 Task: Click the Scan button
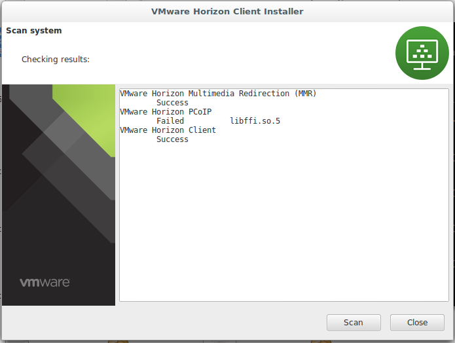[x=354, y=323]
